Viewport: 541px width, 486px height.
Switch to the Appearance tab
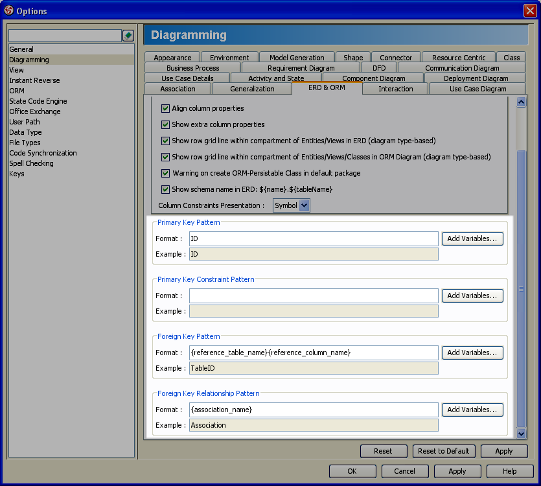coord(172,56)
